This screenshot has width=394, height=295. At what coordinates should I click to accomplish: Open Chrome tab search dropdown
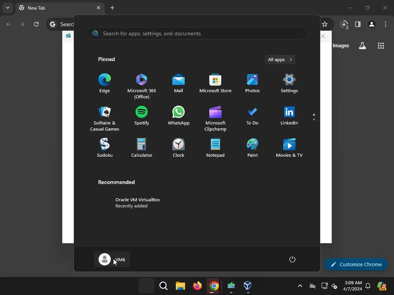(x=8, y=8)
